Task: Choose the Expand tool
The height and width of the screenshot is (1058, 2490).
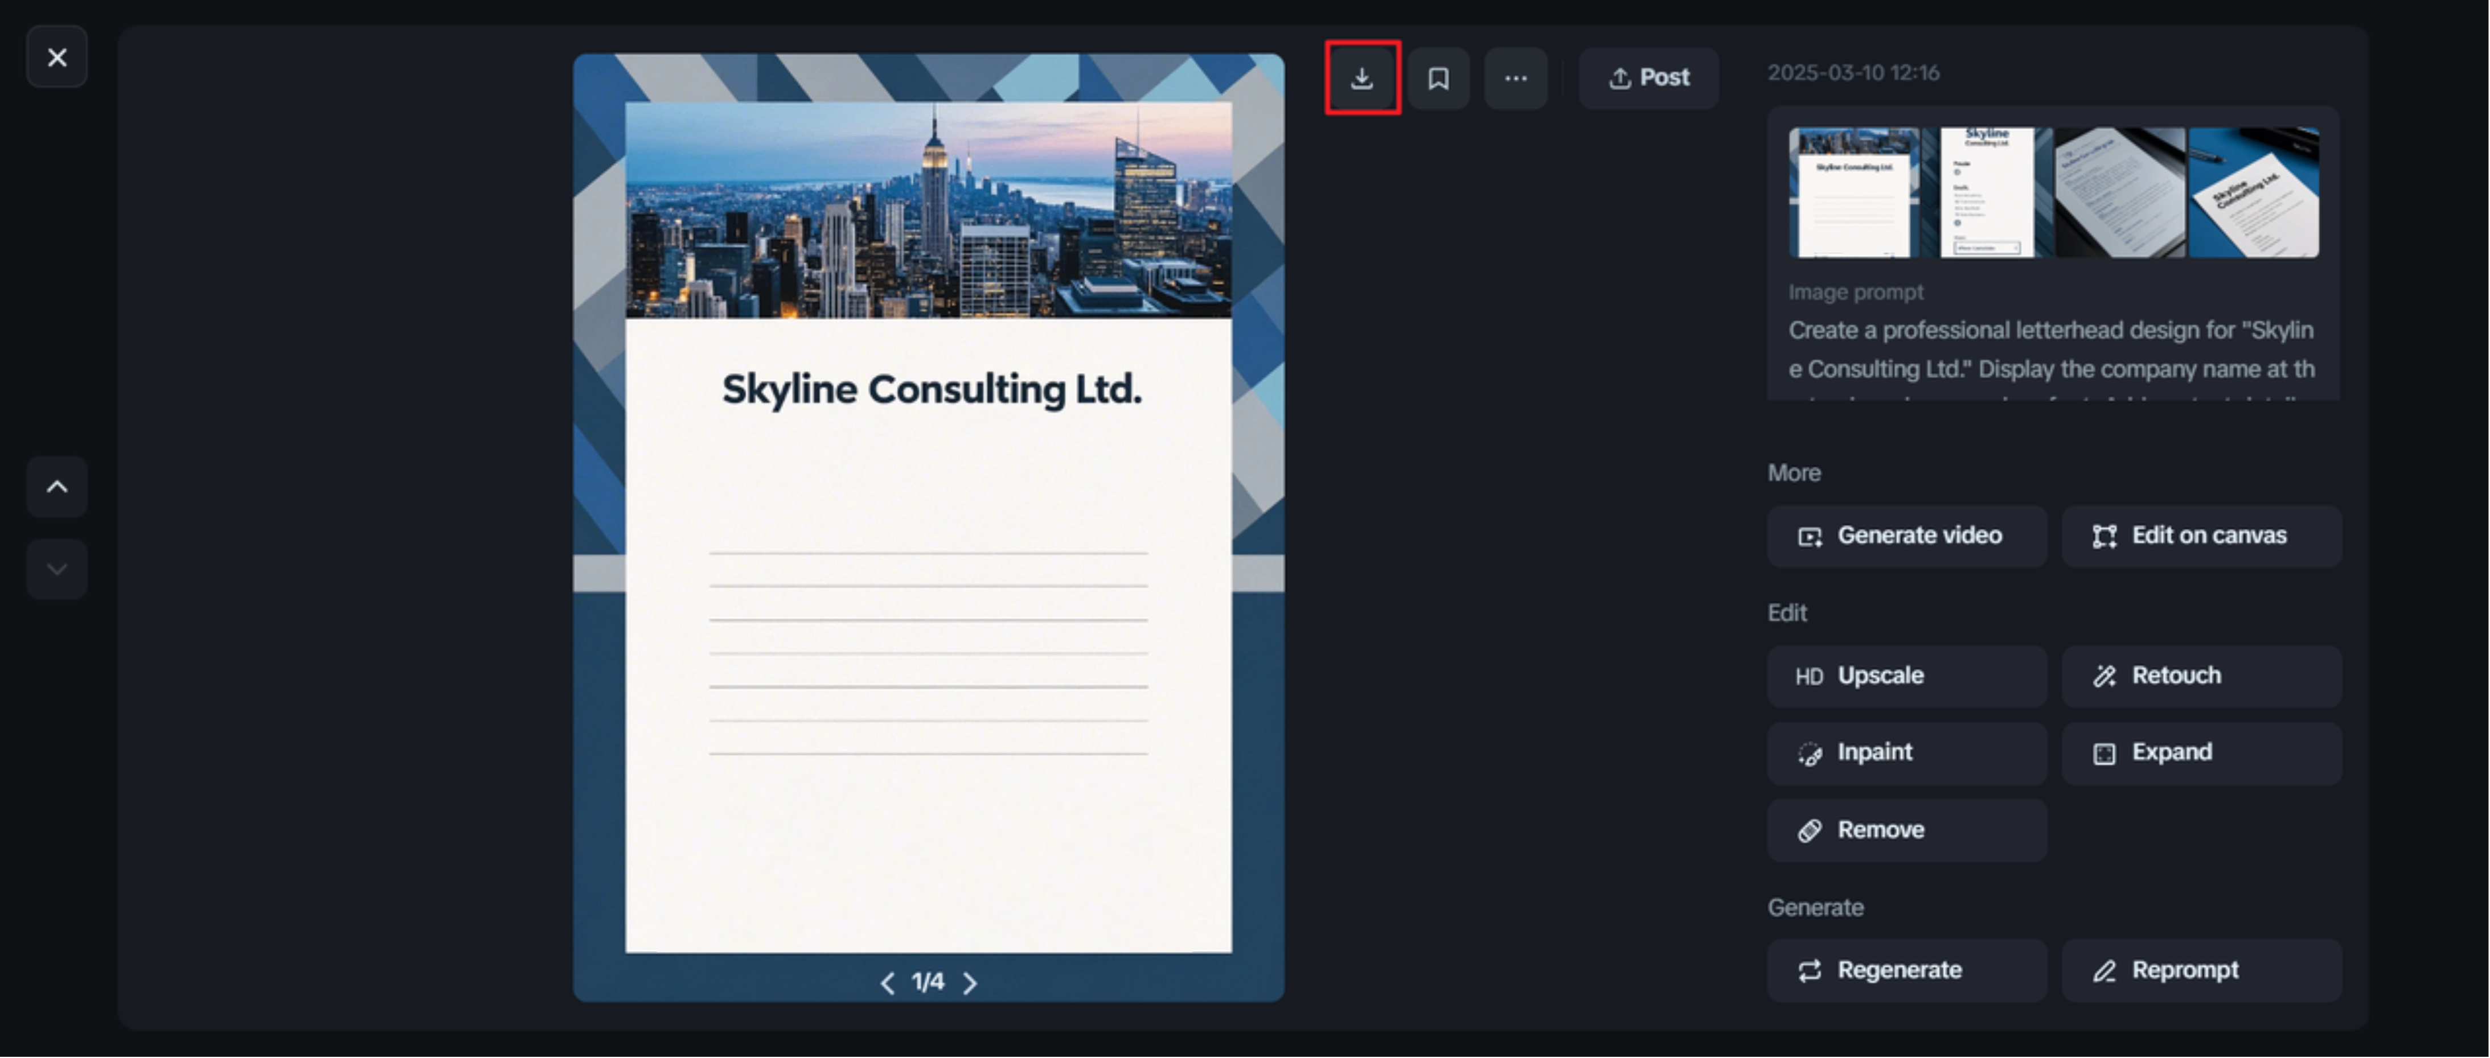Action: (x=2200, y=753)
